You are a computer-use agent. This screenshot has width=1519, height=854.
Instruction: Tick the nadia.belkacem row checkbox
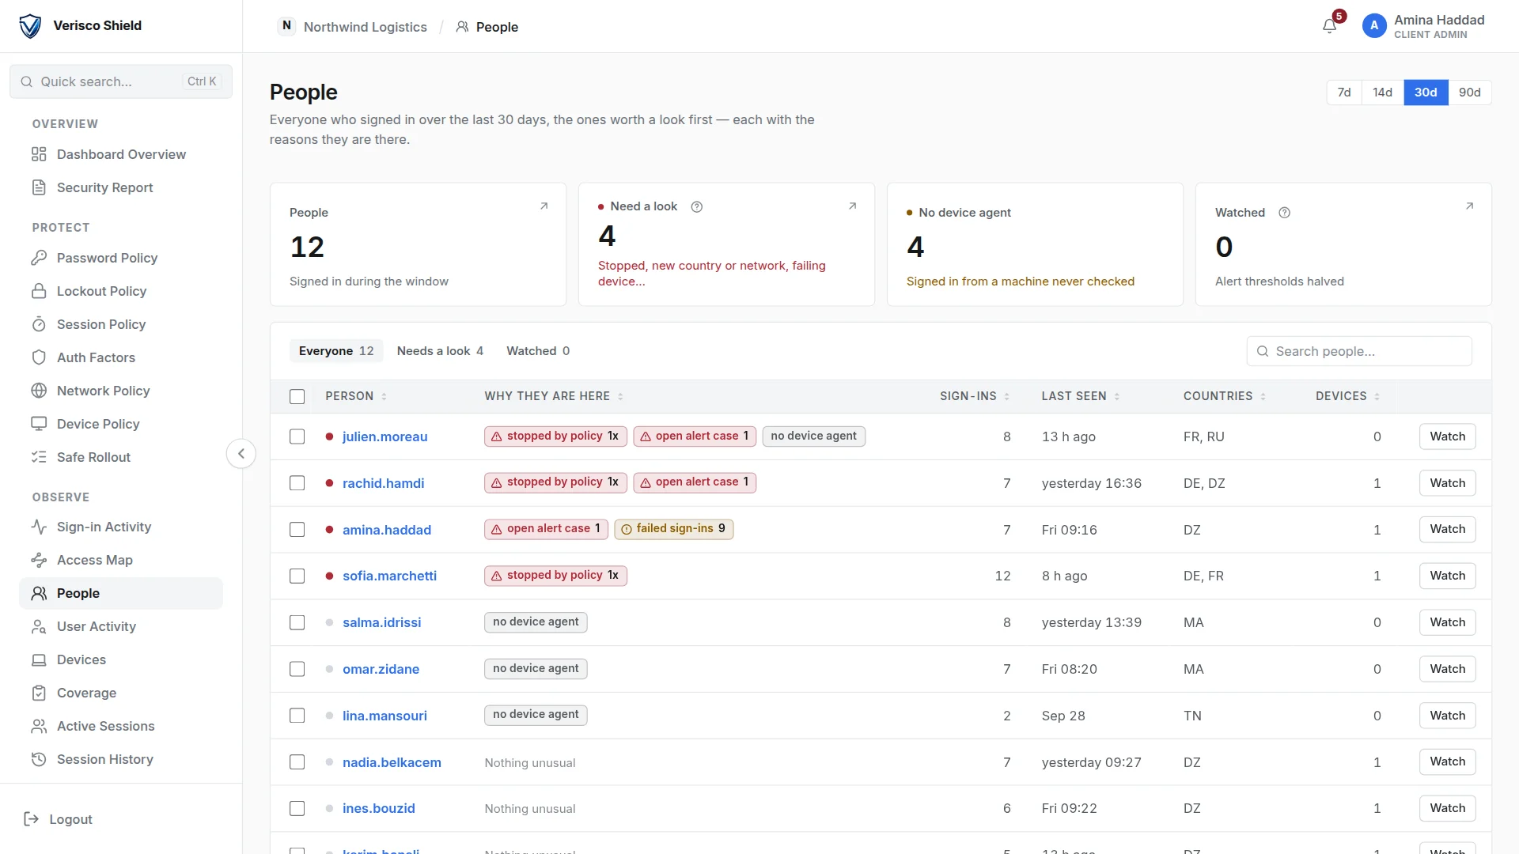[x=297, y=762]
